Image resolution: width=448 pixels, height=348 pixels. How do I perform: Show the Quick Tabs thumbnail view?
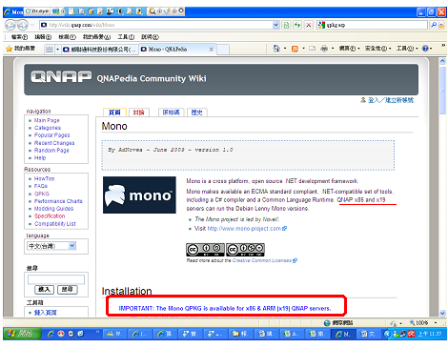(x=50, y=50)
